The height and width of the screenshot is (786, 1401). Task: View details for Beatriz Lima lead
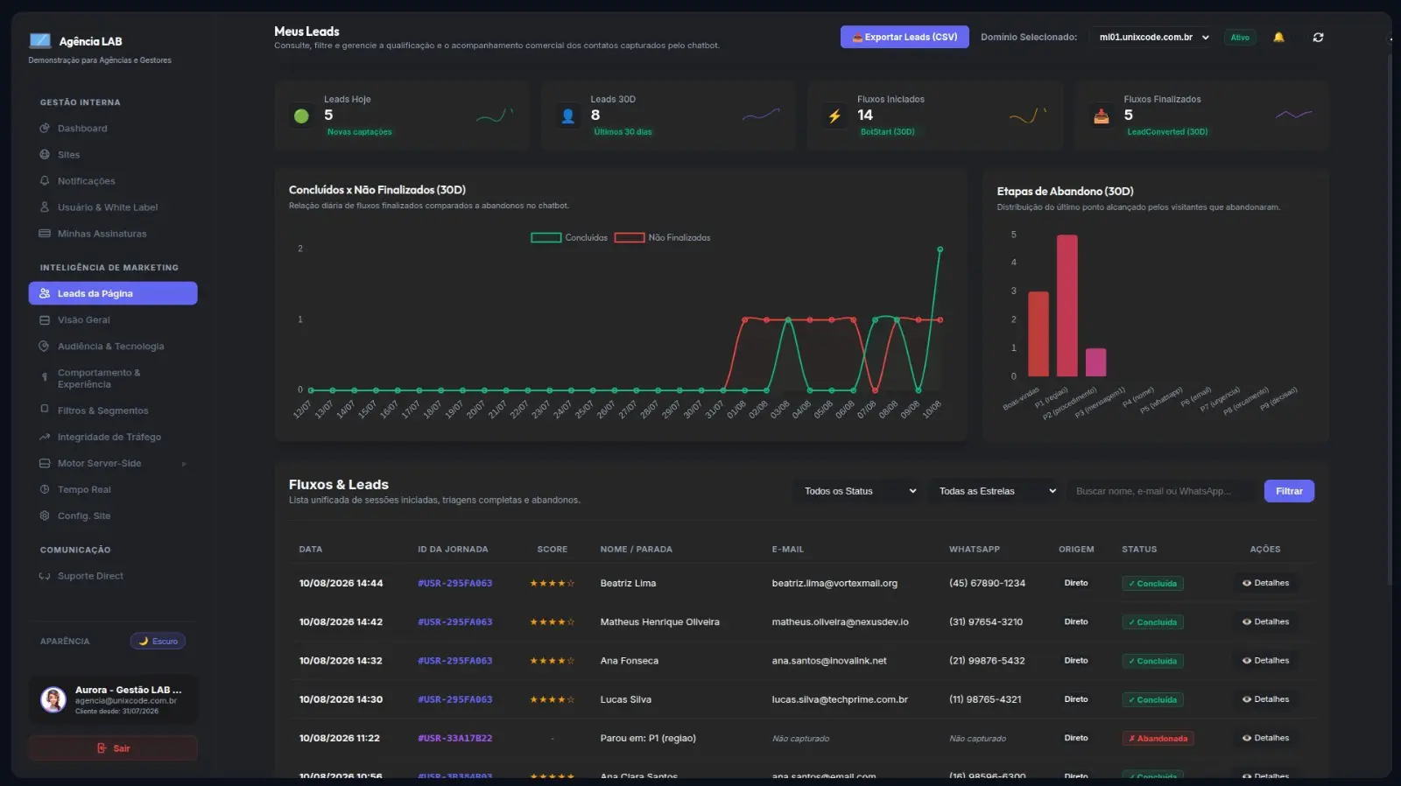tap(1265, 583)
